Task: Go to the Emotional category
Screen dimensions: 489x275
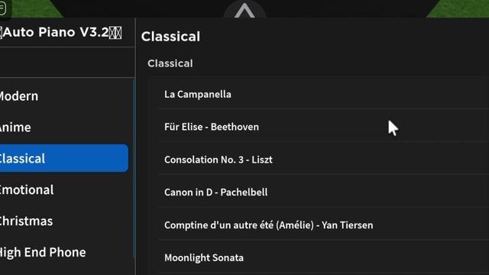Action: 27,189
